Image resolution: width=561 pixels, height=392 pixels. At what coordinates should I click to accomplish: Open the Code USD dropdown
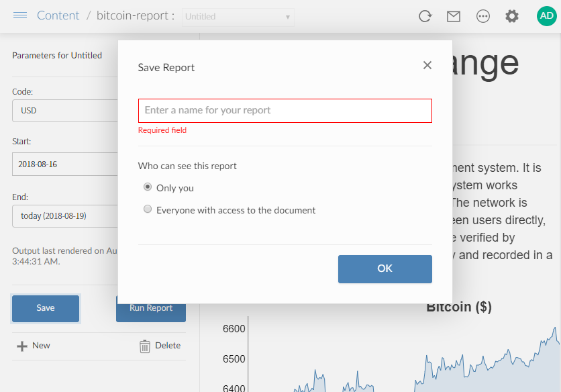click(x=65, y=111)
